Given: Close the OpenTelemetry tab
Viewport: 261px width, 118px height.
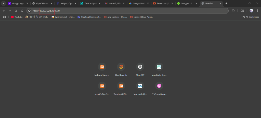Looking at the screenshot, I should click(x=51, y=4).
